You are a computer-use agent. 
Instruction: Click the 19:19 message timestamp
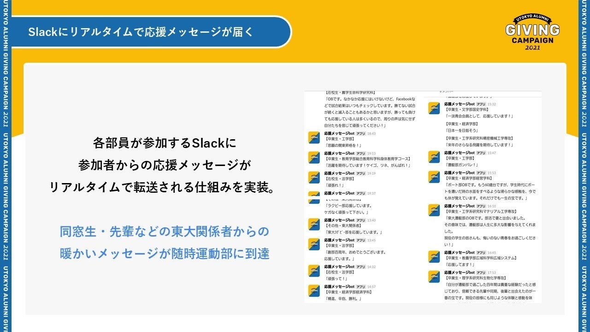tap(372, 173)
